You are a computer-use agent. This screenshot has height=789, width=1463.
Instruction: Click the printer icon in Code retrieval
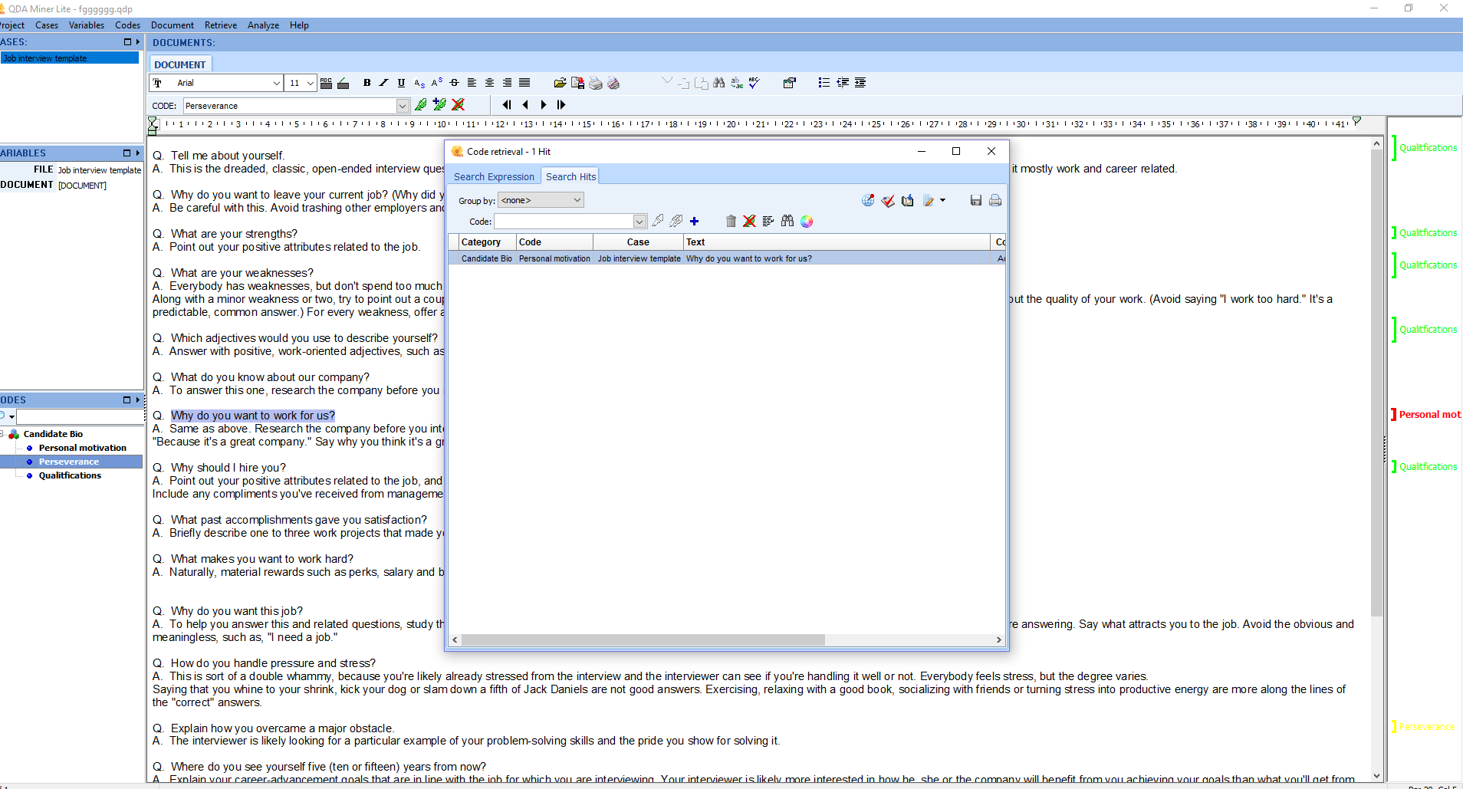[x=995, y=201]
